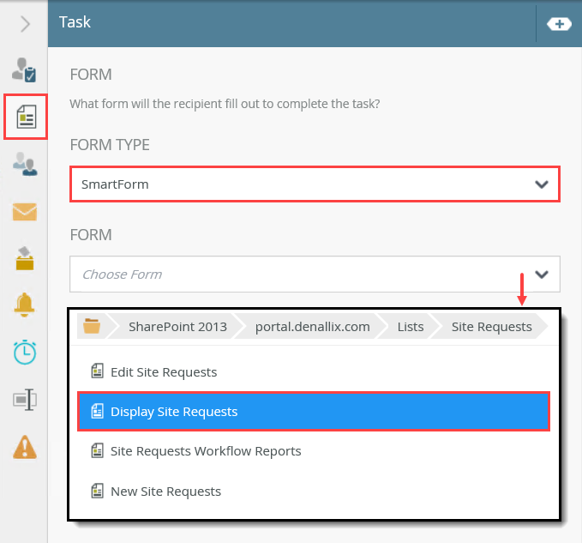Viewport: 582px width, 543px height.
Task: Click the Choose Form dropdown chevron
Action: 542,275
